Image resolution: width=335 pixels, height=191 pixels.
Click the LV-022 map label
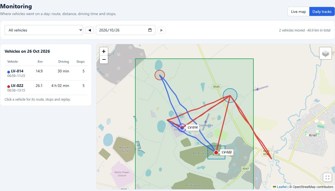227,152
